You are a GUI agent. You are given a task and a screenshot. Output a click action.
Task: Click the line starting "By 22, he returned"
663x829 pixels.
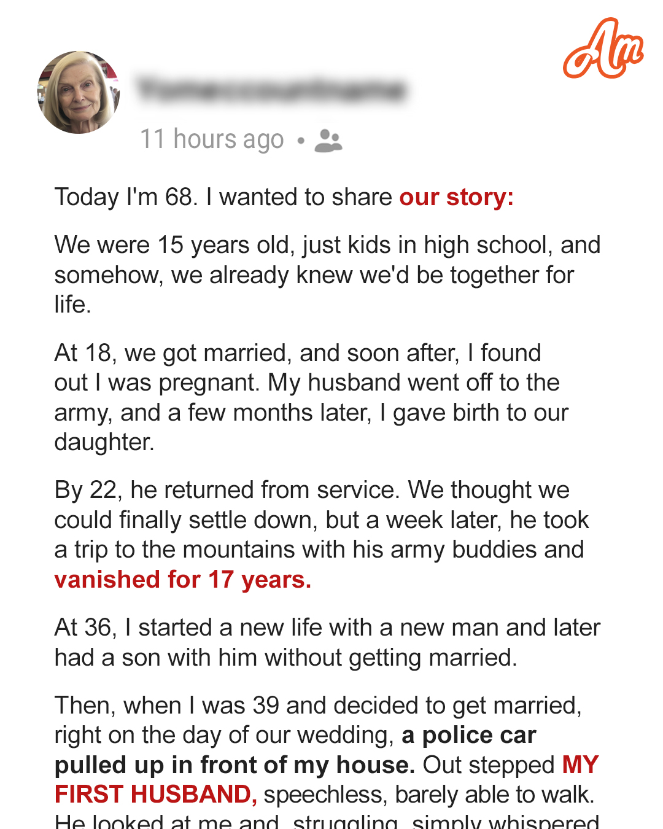[312, 490]
